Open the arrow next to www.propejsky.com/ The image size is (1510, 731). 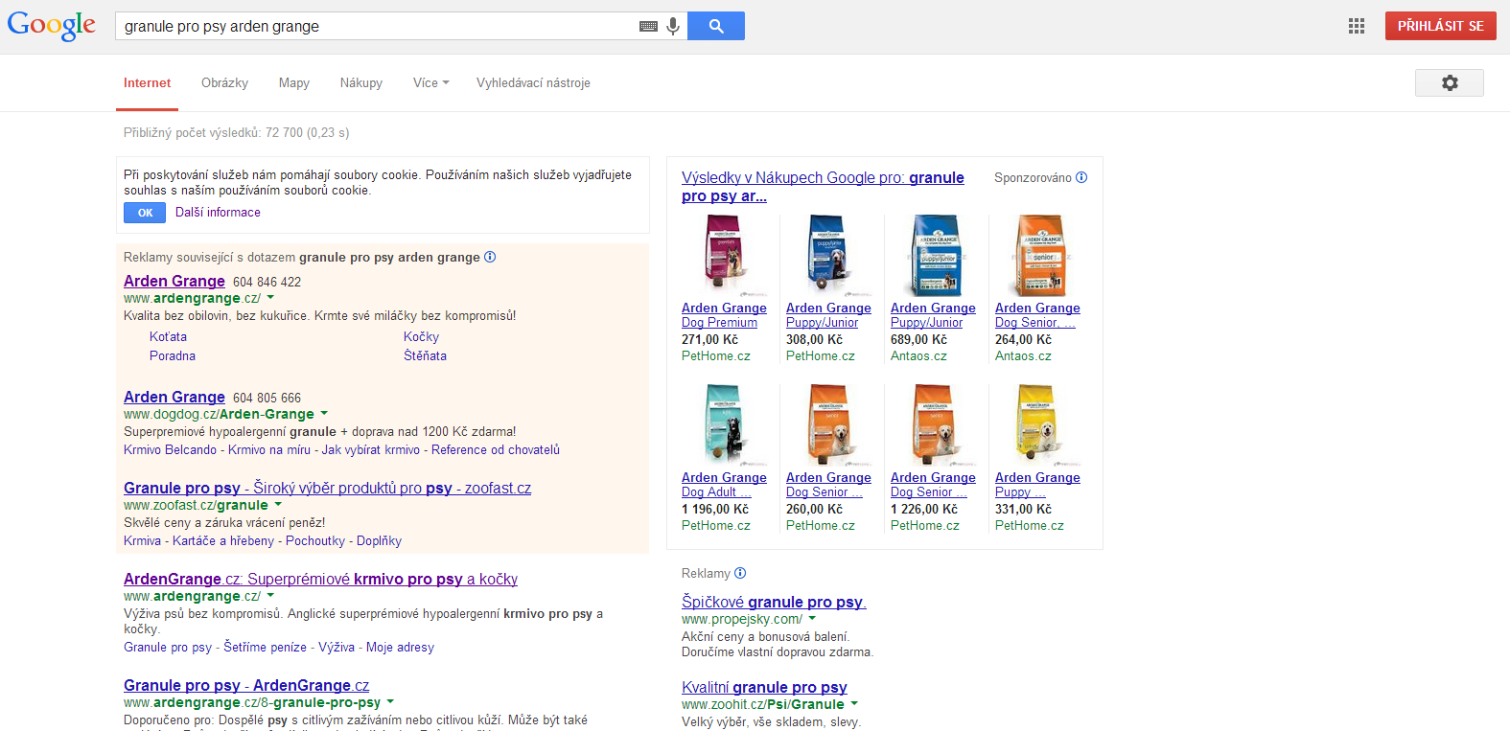pyautogui.click(x=812, y=619)
